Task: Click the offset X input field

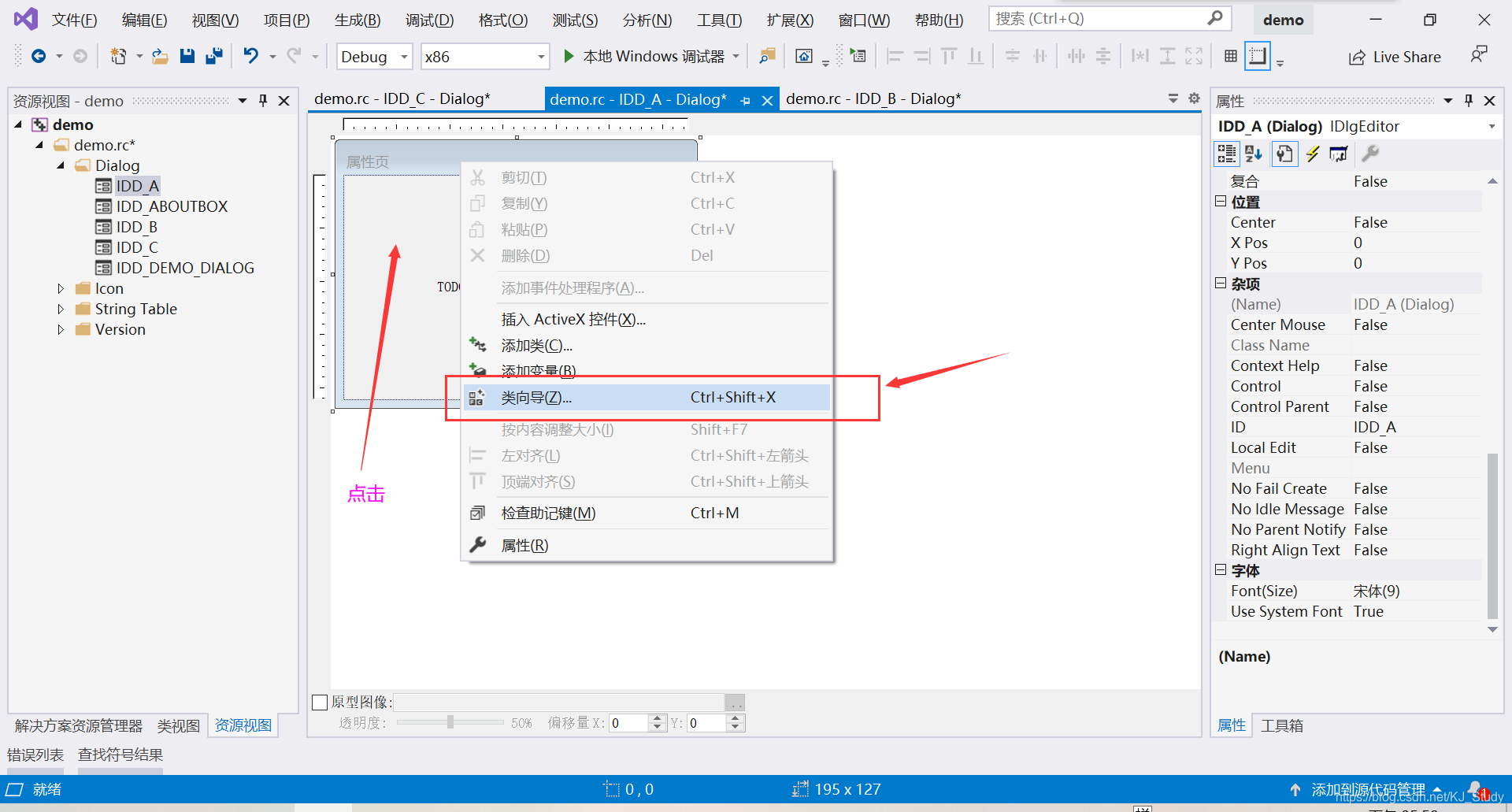Action: [629, 723]
